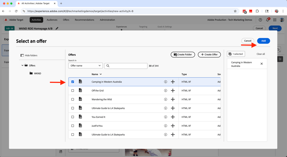Select the You Earned It checkbox
The image size is (287, 157).
click(73, 117)
